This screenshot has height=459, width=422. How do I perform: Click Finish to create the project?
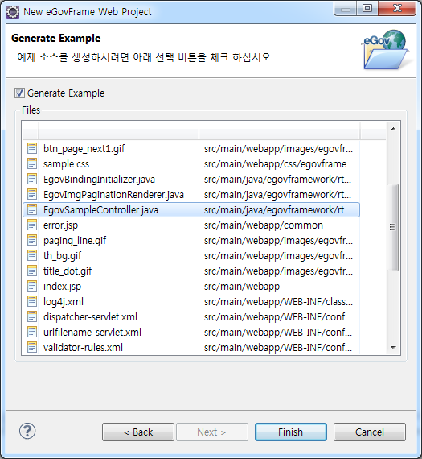291,432
